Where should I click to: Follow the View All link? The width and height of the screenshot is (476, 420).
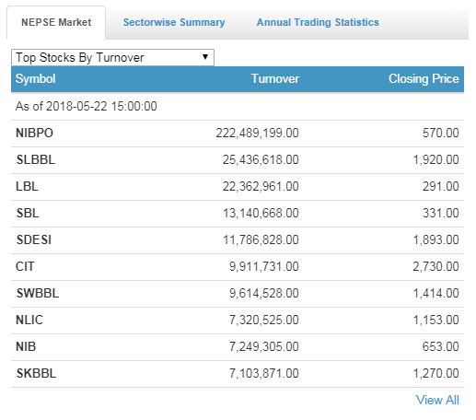[x=437, y=400]
